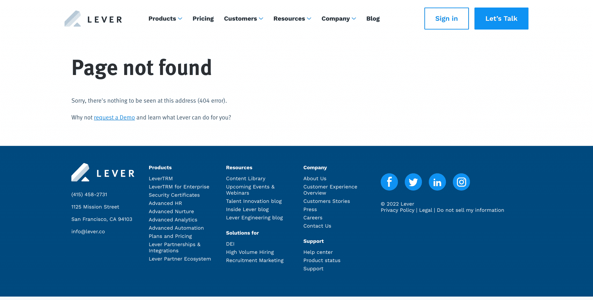Open Lever's Instagram page icon
This screenshot has height=300, width=593.
tap(461, 182)
